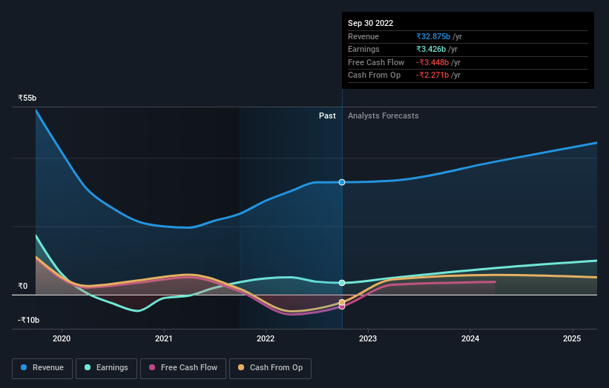Select the Cash From Op data point marker
This screenshot has width=609, height=388.
342,302
